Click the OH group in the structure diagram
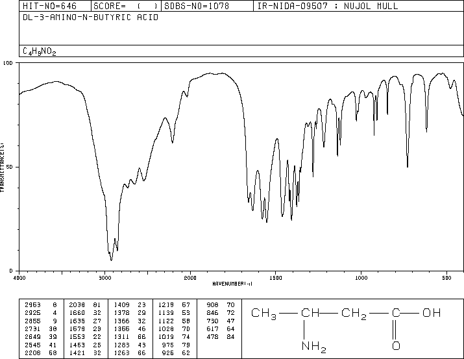Viewport: 464px width, 359px height. click(x=432, y=313)
